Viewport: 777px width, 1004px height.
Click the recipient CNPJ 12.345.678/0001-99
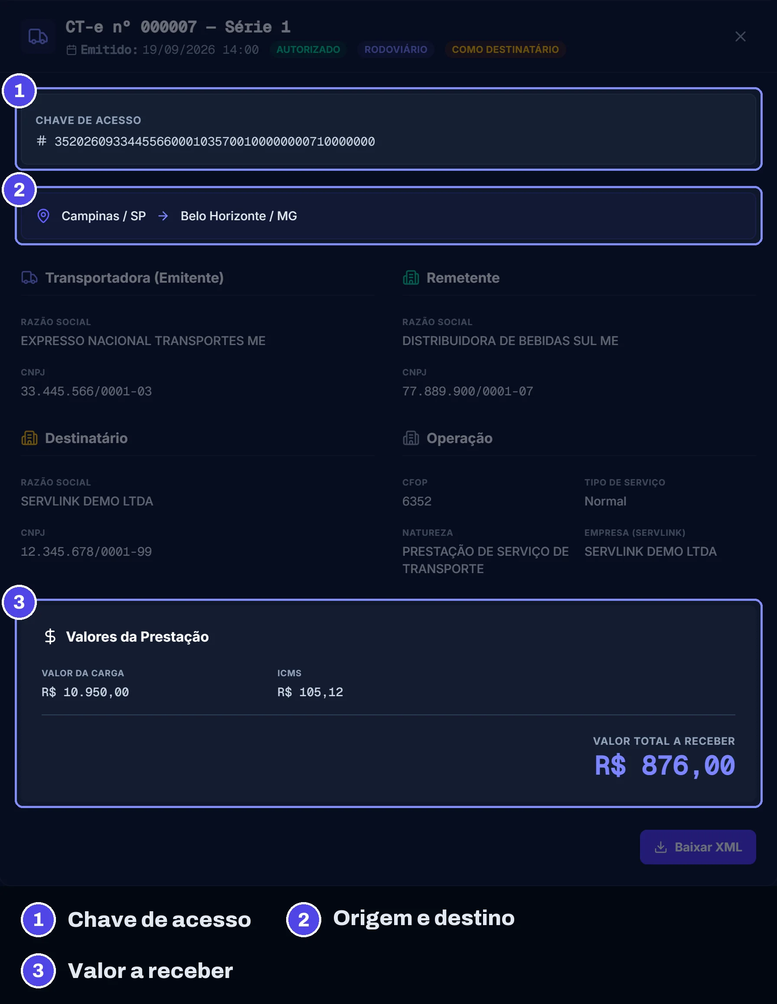coord(86,552)
